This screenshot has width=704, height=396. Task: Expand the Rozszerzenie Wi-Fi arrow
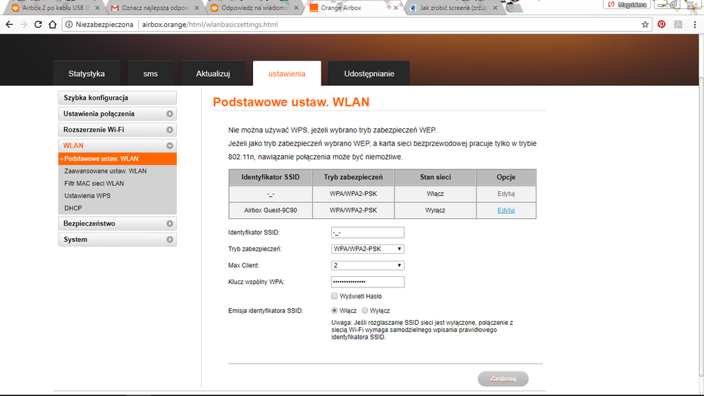[170, 130]
